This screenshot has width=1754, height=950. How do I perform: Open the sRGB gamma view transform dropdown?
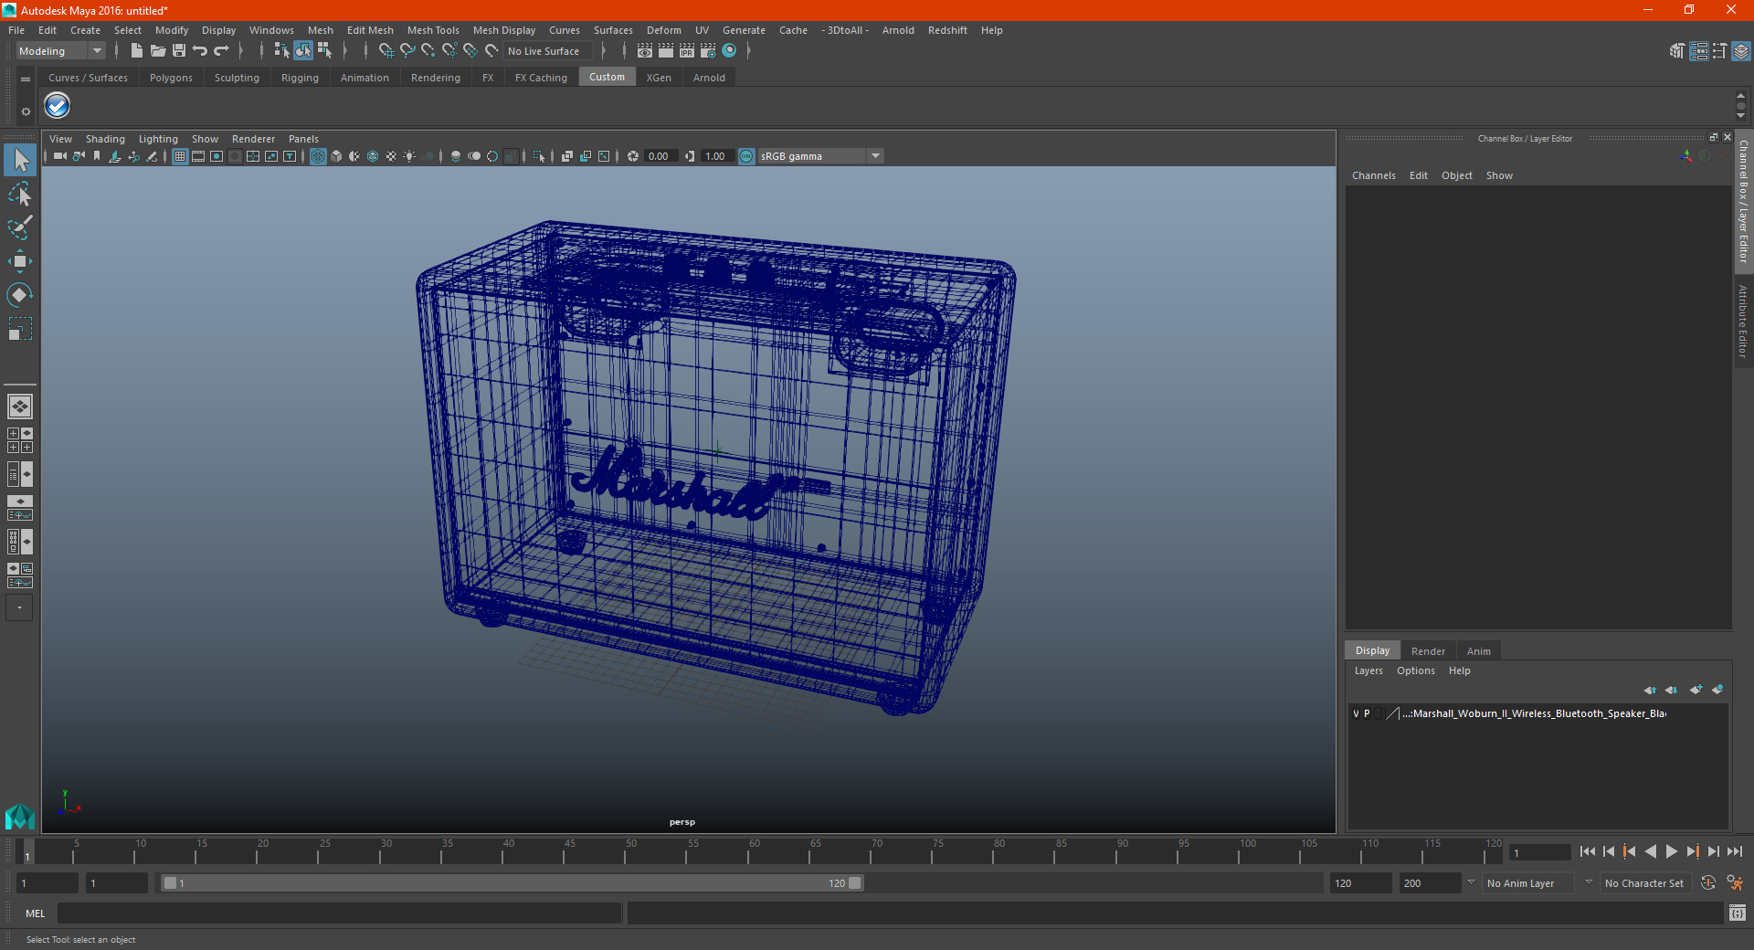tap(820, 156)
